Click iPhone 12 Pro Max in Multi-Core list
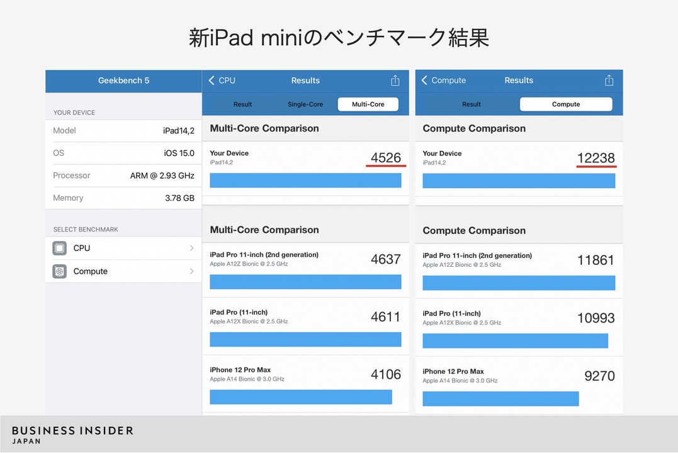Screen dimensions: 678x453 [240, 370]
